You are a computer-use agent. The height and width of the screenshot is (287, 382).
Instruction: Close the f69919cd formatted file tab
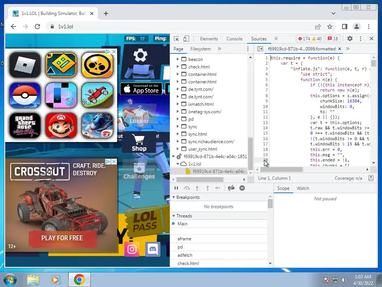339,49
